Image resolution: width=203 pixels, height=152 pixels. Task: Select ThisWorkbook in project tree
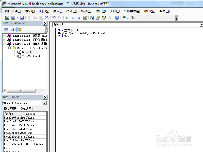[31, 56]
